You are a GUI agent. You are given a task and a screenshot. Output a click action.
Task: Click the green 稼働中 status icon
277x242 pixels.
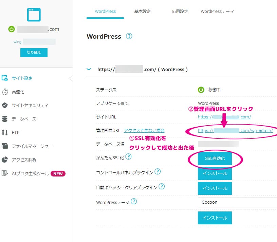[201, 90]
